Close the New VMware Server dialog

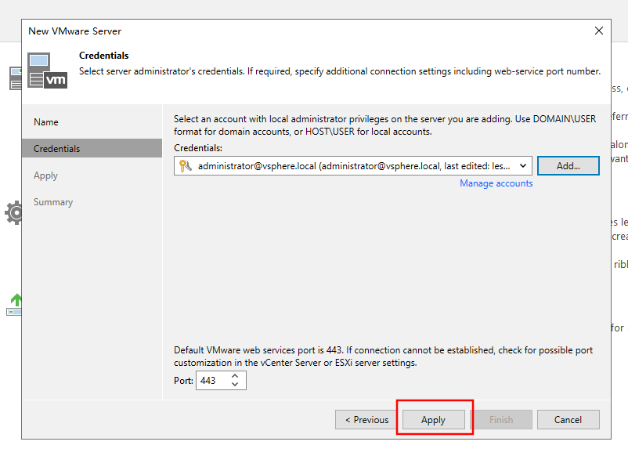click(599, 31)
